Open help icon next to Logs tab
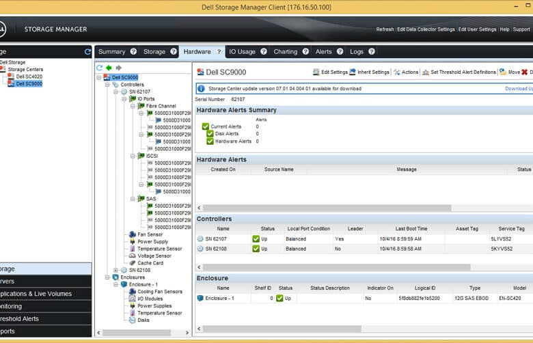This screenshot has height=343, width=533. click(372, 52)
